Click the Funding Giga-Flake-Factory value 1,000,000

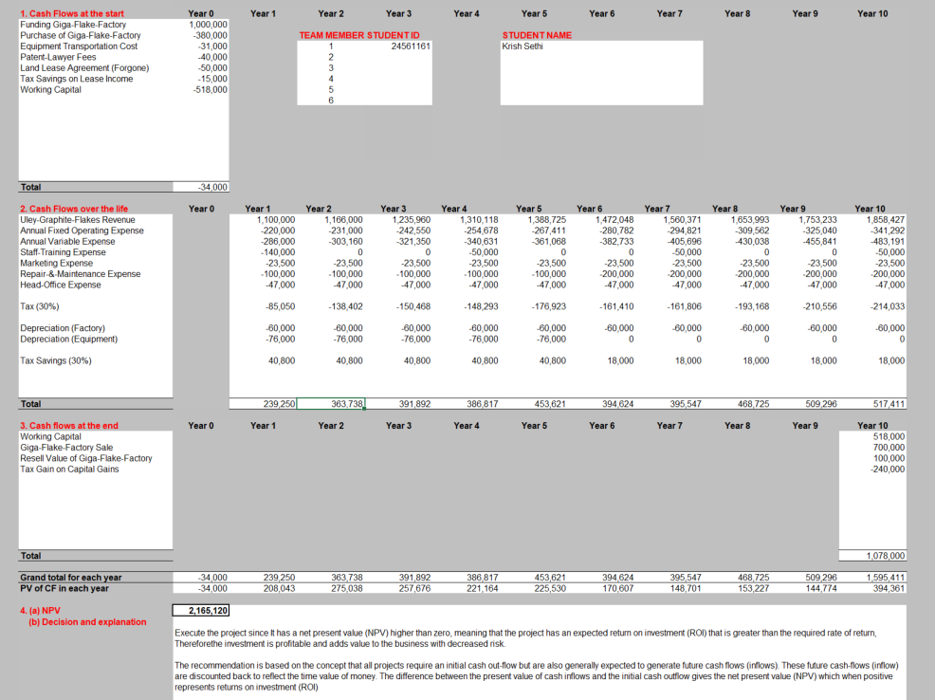point(208,25)
